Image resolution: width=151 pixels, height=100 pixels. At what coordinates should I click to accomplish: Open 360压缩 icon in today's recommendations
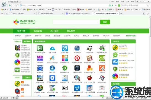coord(17,48)
